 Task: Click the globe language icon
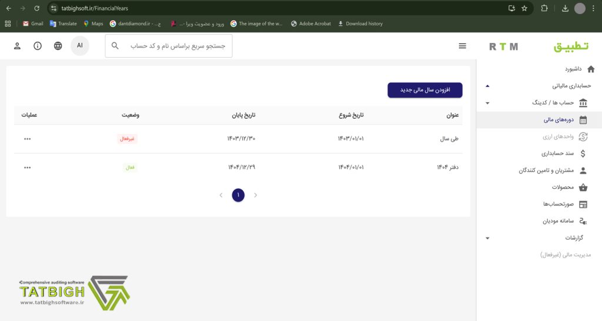point(58,46)
